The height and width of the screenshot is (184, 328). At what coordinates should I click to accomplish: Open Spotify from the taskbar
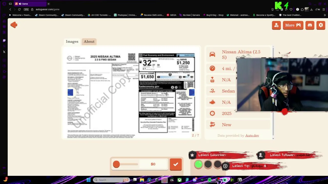[210, 180]
